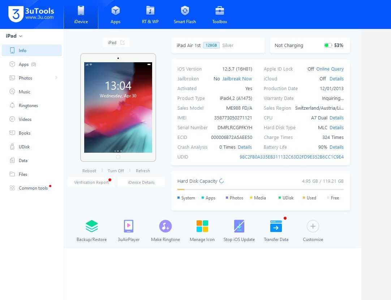This screenshot has width=391, height=300.
Task: Click the Photos legend color swatch
Action: 227,198
